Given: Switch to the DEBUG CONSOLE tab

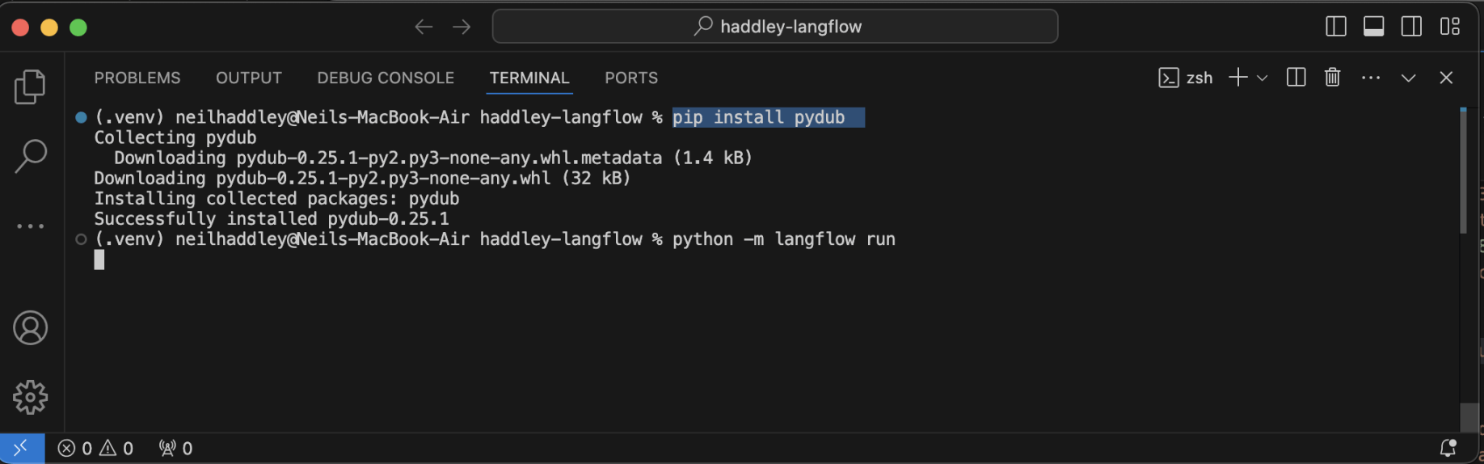Looking at the screenshot, I should 386,78.
